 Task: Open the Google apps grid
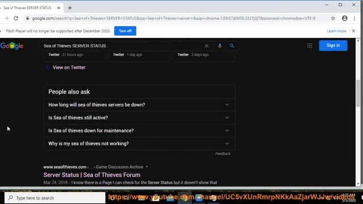[x=310, y=45]
